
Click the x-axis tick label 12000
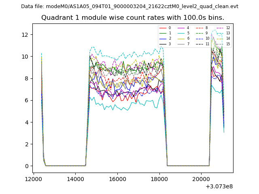[x=33, y=178]
